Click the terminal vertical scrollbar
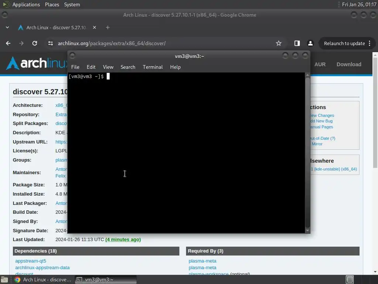378x284 pixels. [x=307, y=152]
